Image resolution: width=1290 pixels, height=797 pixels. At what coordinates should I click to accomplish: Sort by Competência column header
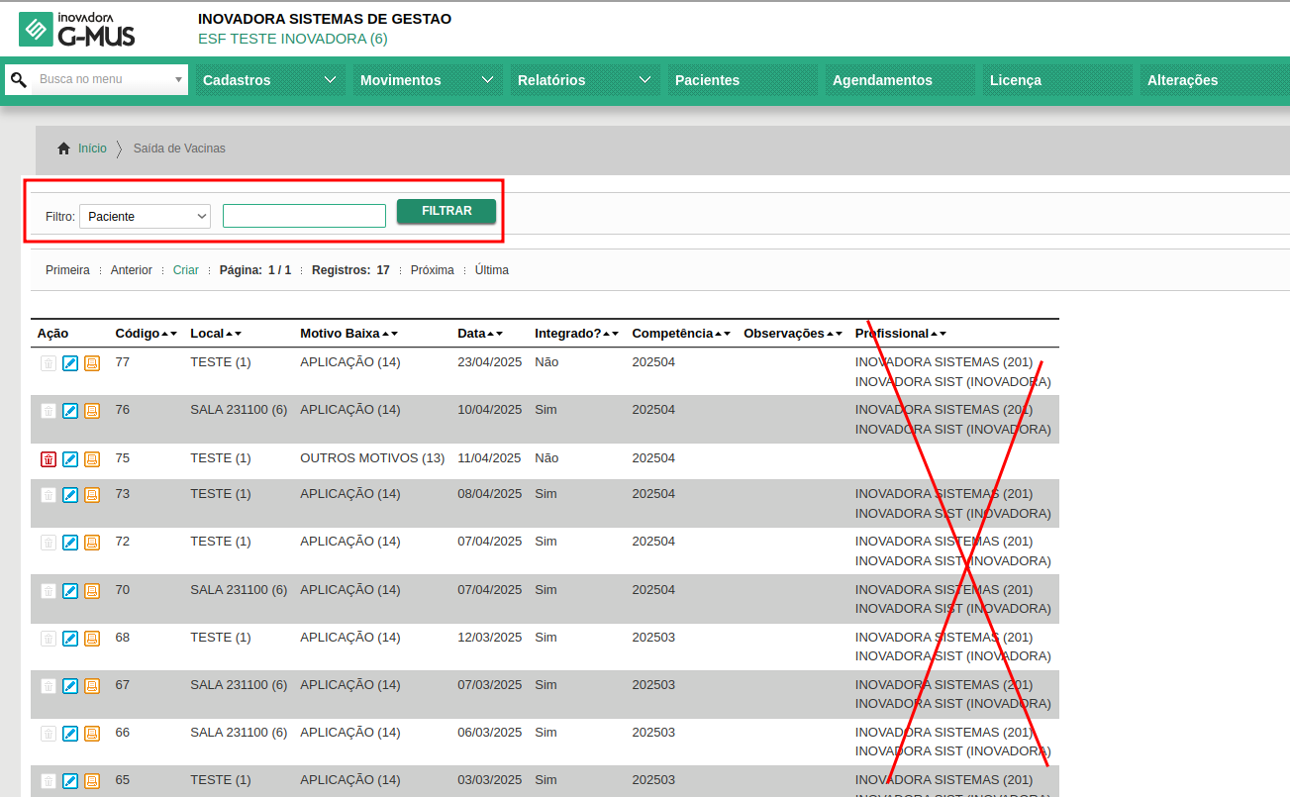(672, 334)
